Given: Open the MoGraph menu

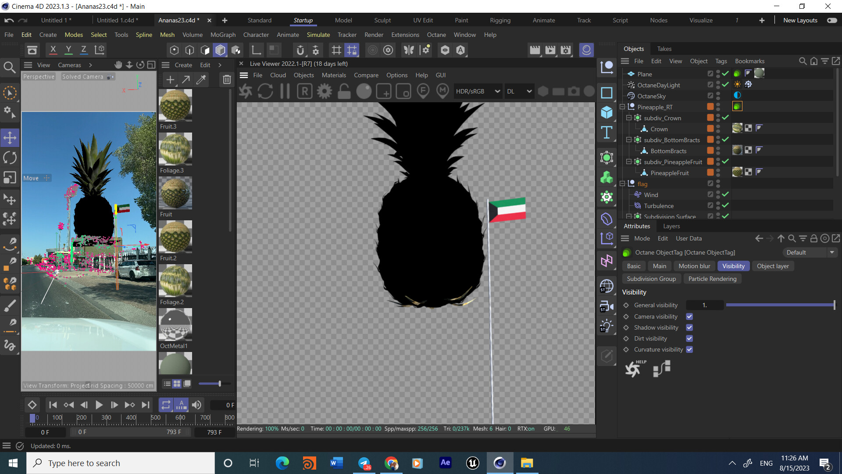Looking at the screenshot, I should (x=223, y=35).
